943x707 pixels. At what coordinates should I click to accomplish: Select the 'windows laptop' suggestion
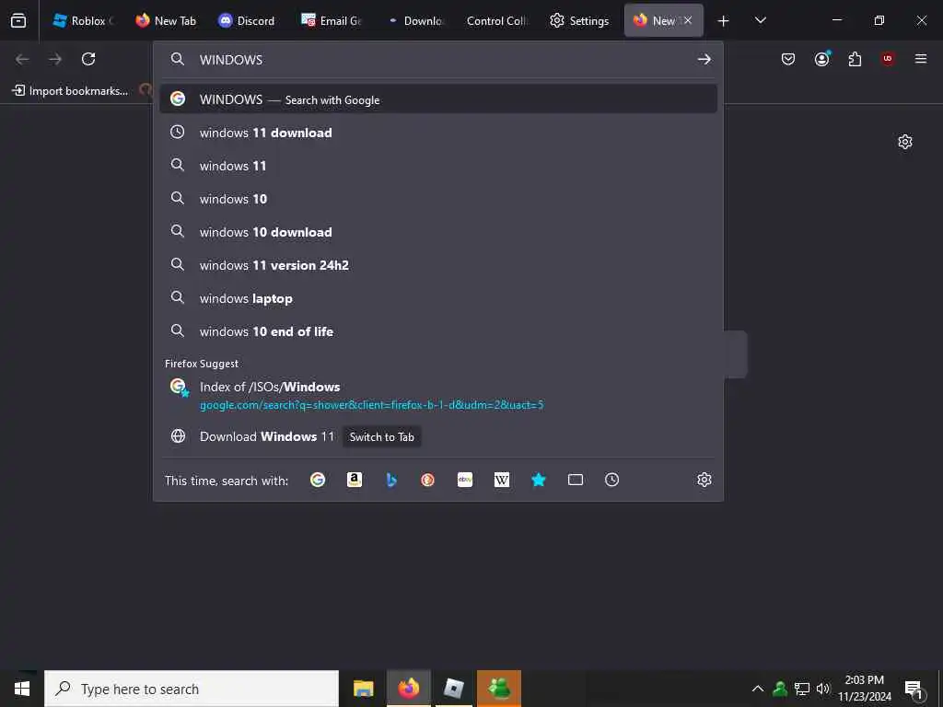[437, 298]
